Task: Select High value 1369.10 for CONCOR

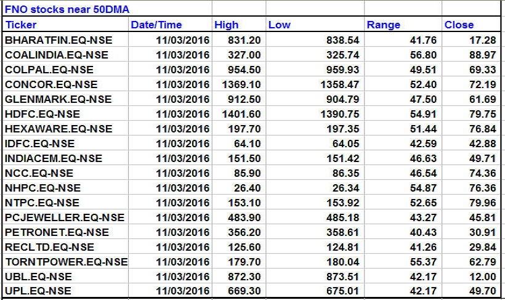Action: [x=241, y=84]
